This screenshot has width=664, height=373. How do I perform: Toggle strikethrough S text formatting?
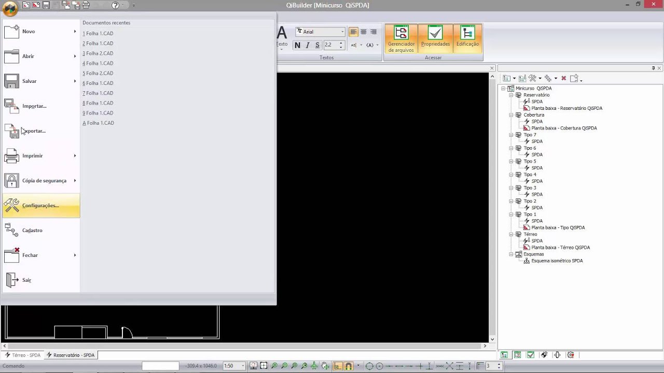click(317, 46)
